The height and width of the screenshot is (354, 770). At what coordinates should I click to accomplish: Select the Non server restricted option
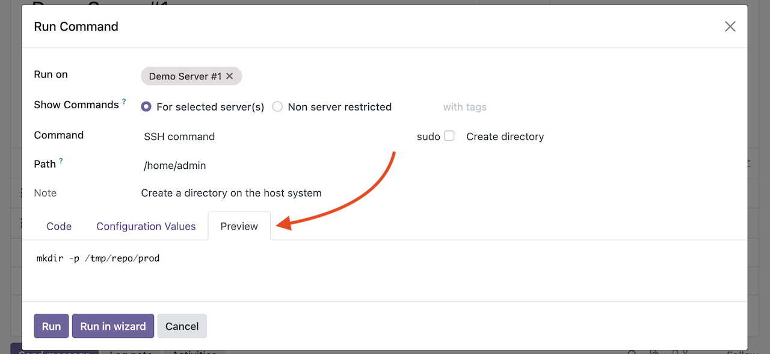(x=277, y=107)
